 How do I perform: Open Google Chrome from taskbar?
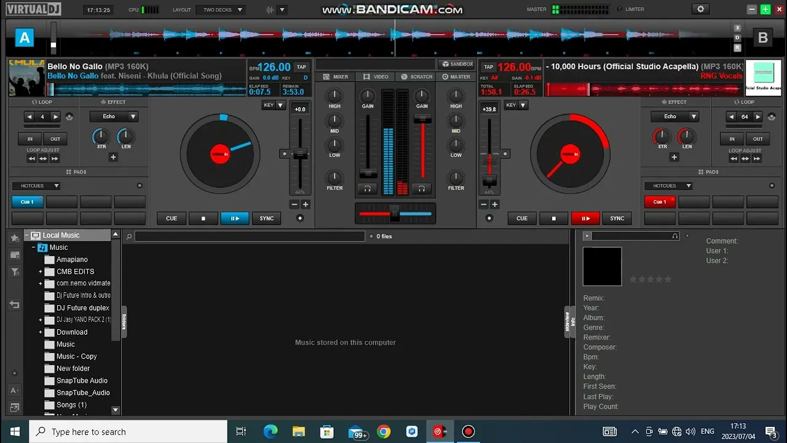384,431
